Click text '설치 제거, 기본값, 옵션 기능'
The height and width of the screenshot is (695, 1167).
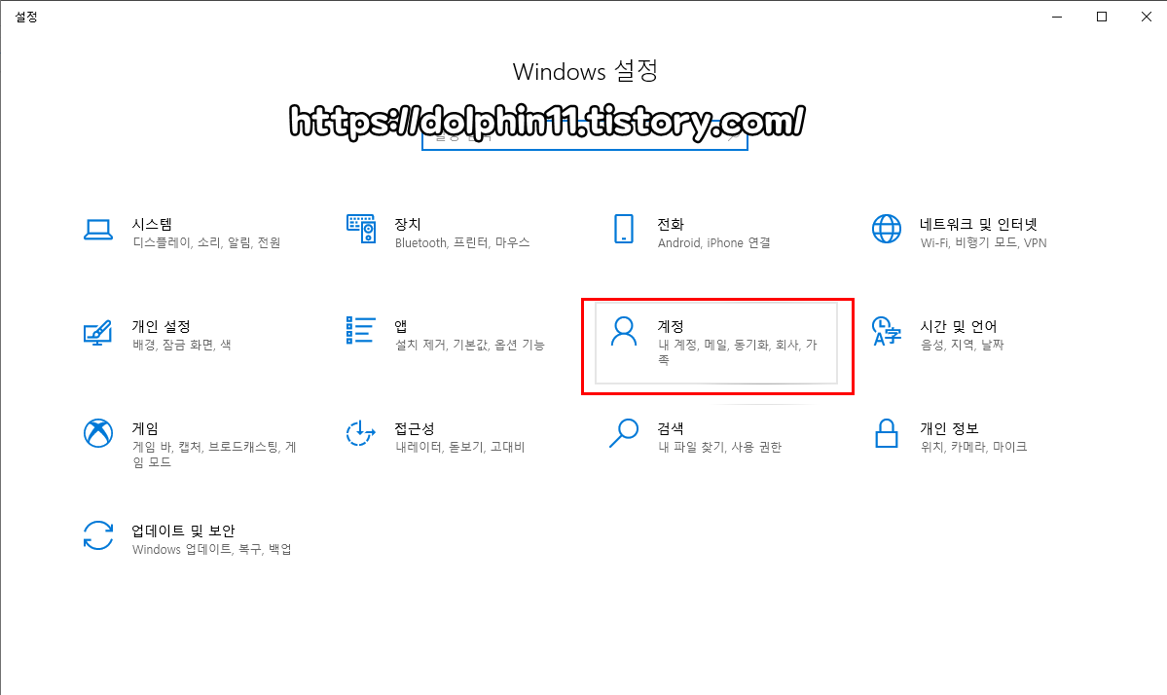click(x=470, y=345)
